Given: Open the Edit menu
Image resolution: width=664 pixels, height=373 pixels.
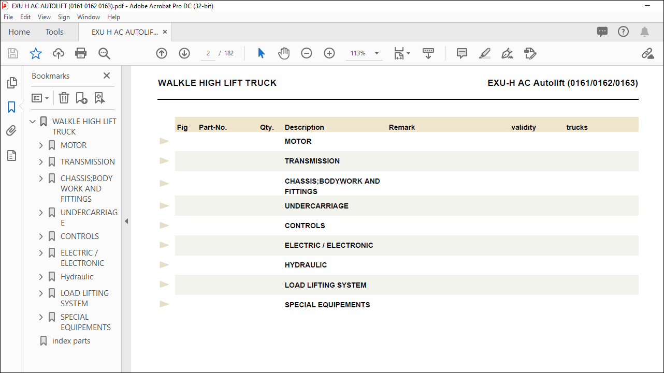Looking at the screenshot, I should 25,17.
